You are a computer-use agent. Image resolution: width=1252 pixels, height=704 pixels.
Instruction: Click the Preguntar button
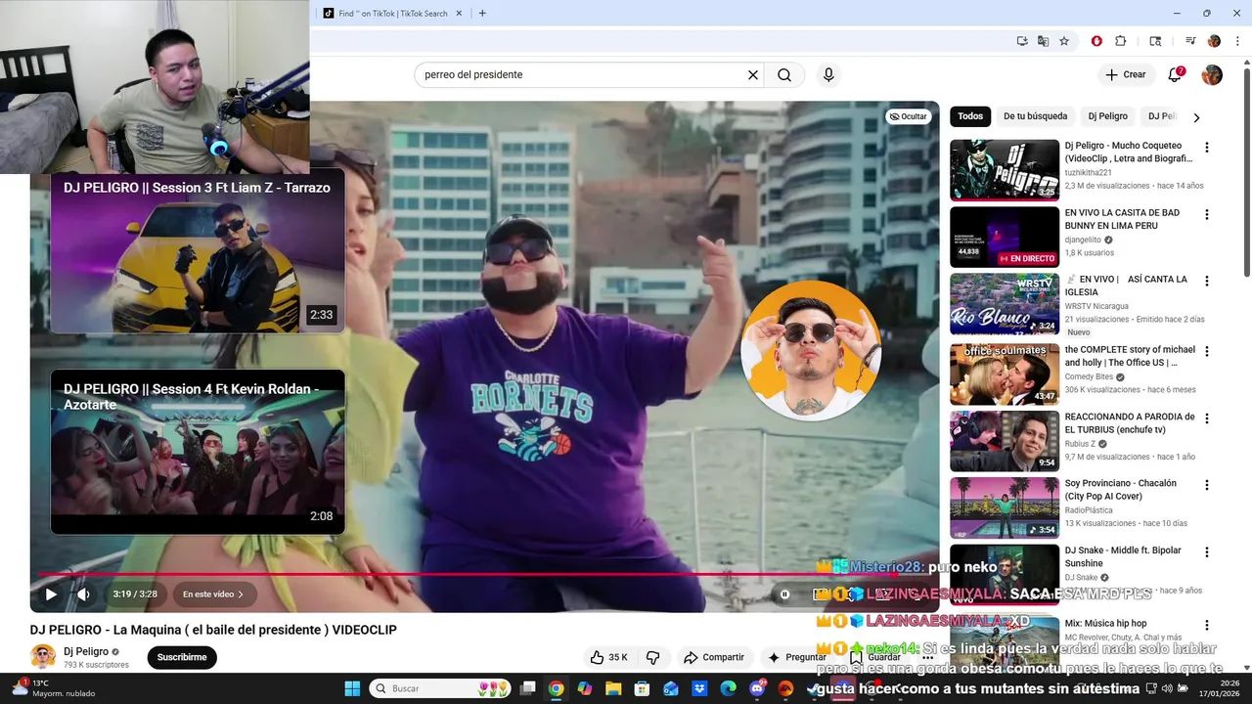[x=797, y=657]
